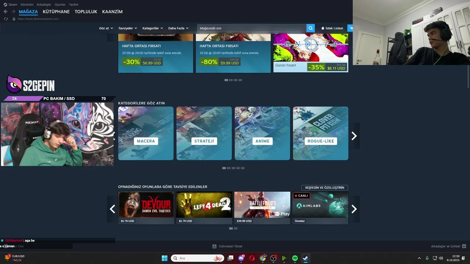Open the Görünüm menu

click(27, 4)
